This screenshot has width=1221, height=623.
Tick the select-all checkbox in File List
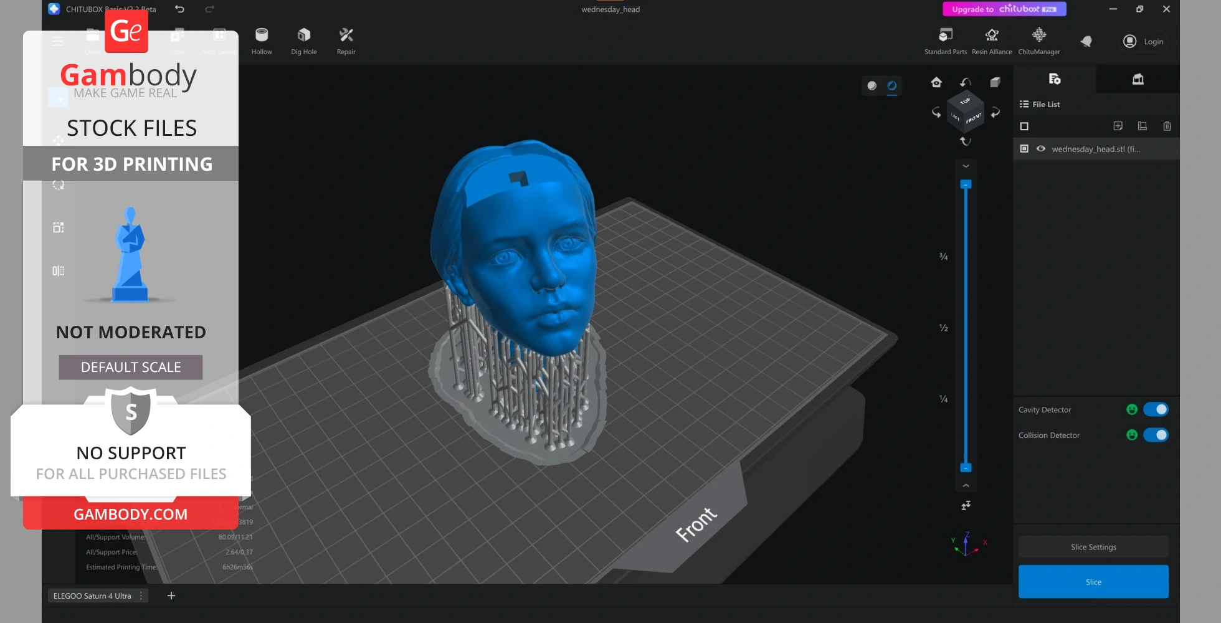[x=1024, y=126]
